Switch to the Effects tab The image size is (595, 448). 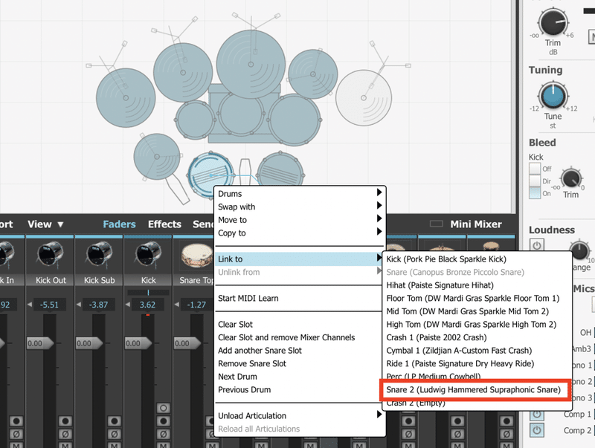164,224
